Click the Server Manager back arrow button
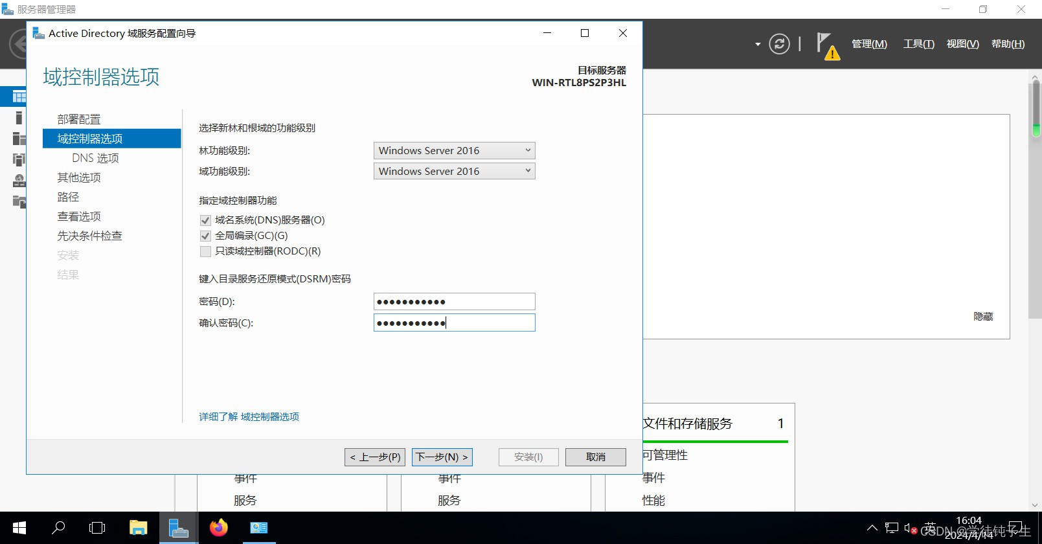The height and width of the screenshot is (544, 1042). (18, 44)
